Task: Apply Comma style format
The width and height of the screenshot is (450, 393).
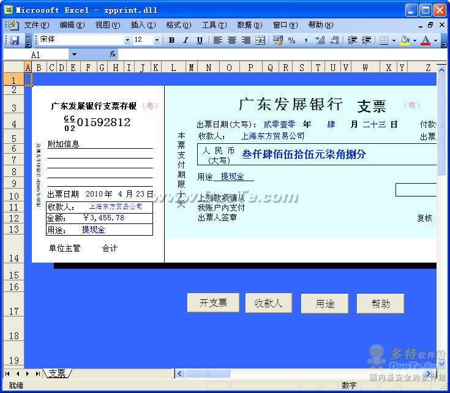Action: pos(306,40)
